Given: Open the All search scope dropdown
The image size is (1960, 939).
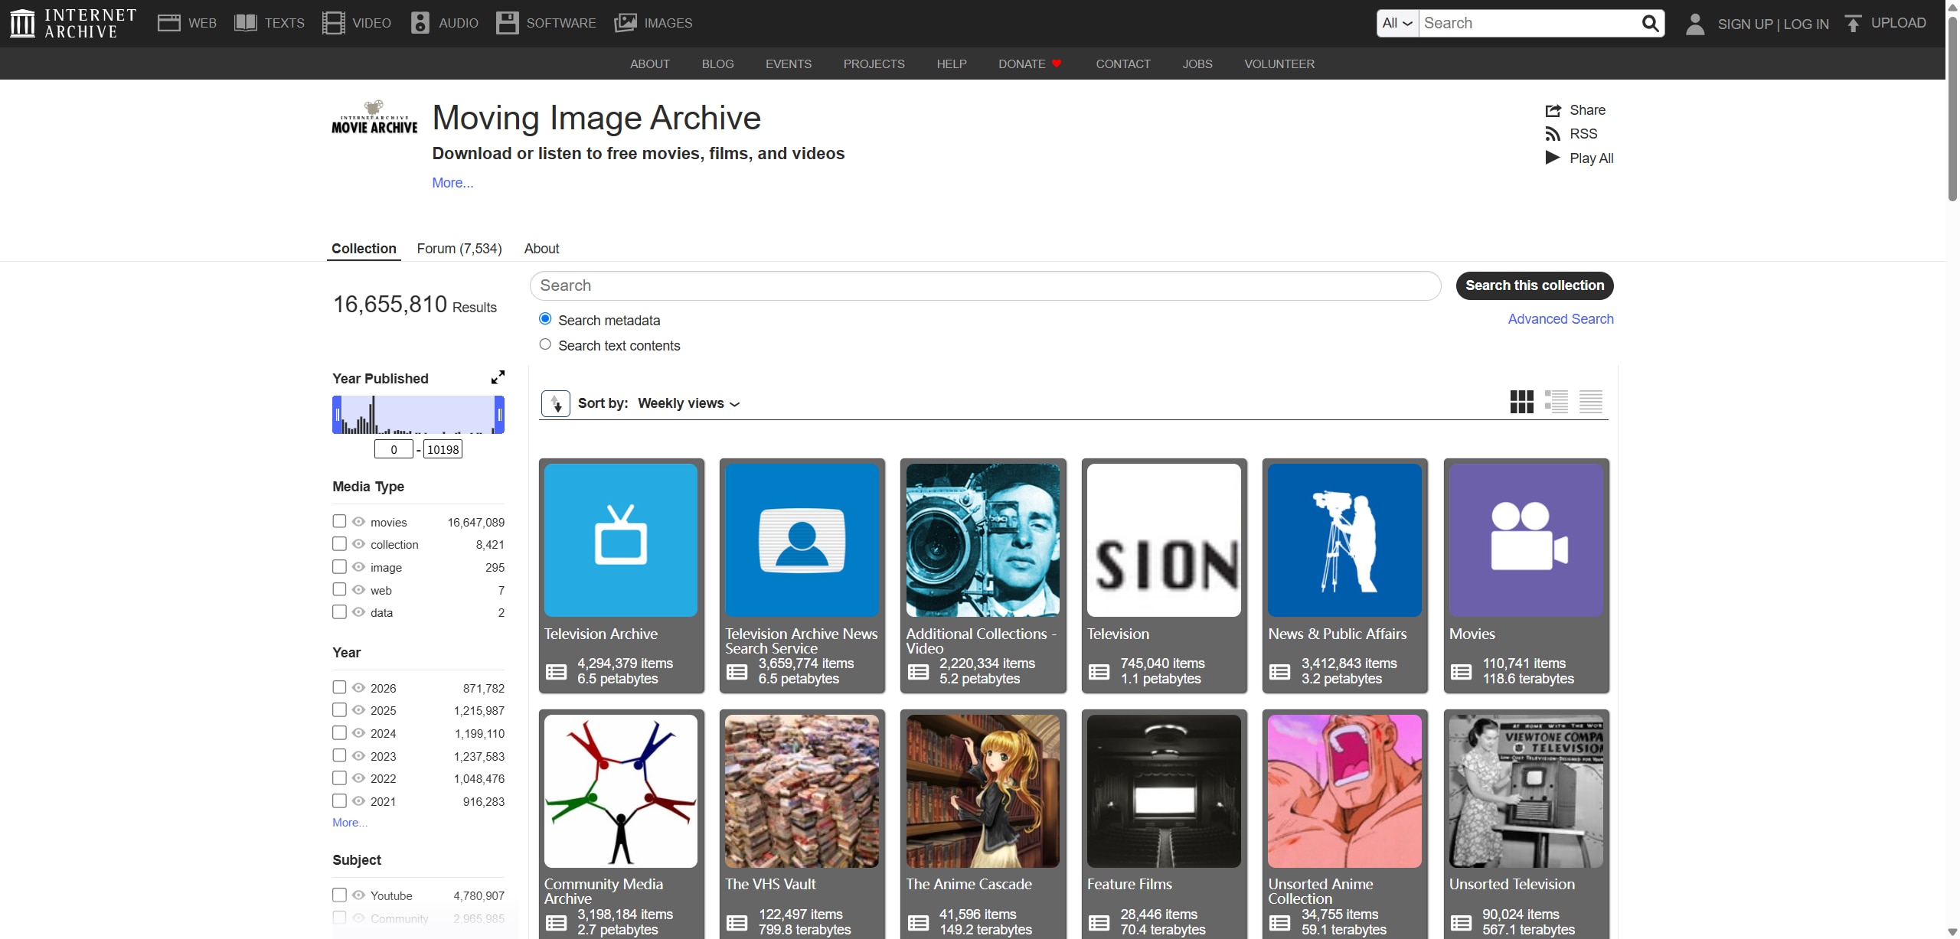Looking at the screenshot, I should (1397, 23).
